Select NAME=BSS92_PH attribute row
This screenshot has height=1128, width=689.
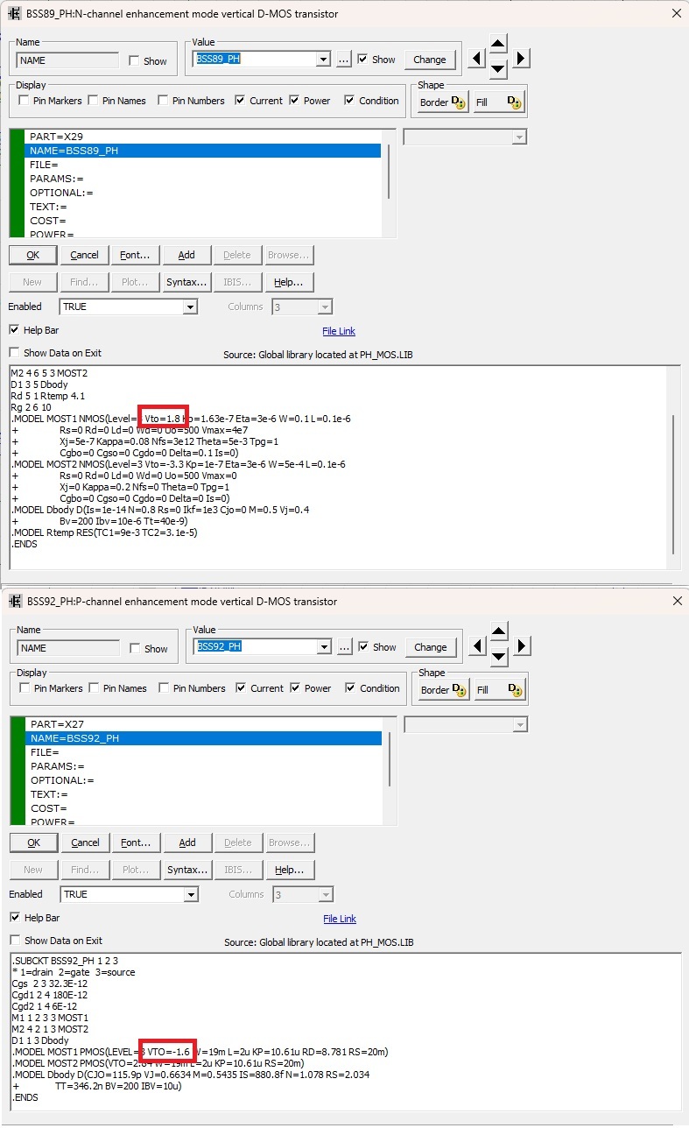(x=204, y=738)
